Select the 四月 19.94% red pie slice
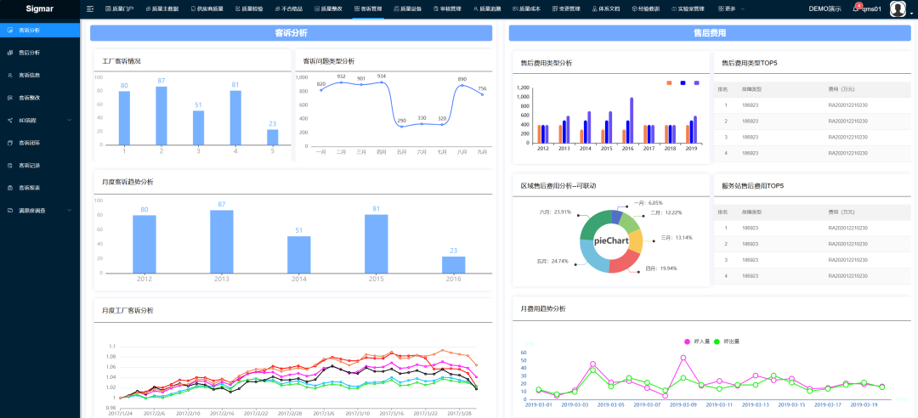918x418 pixels. 626,261
